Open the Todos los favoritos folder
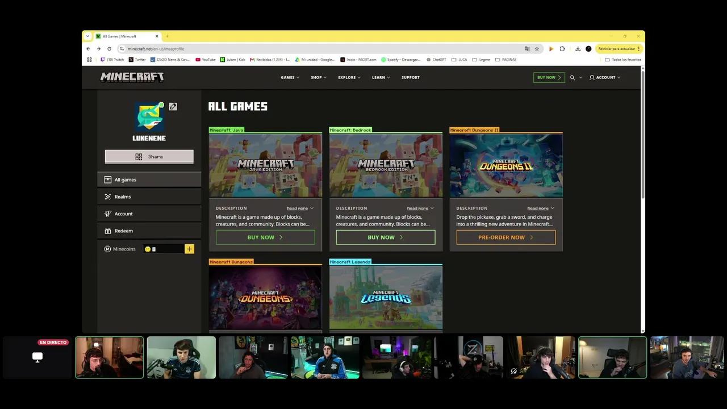Screen dimensions: 727x409 tap(623, 60)
